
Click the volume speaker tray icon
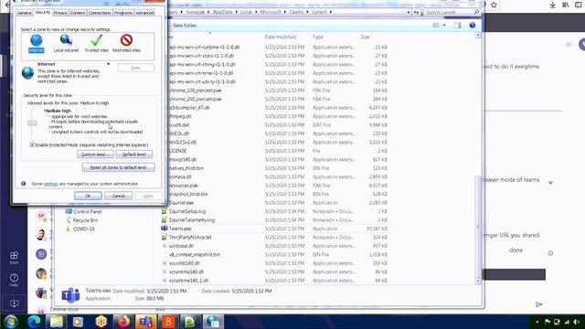coord(577,322)
